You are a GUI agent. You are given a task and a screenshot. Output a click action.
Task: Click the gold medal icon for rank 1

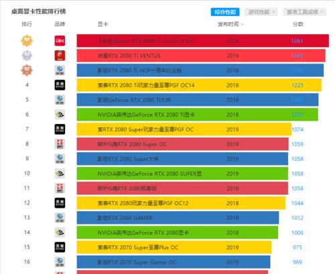click(27, 41)
